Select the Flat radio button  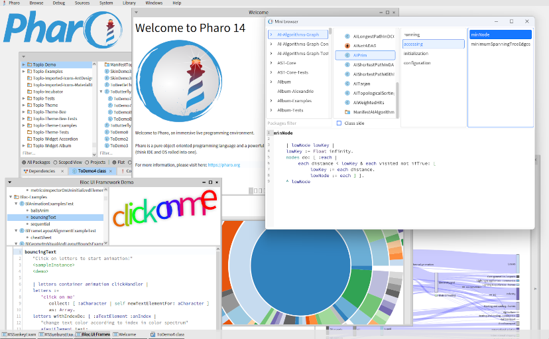(114, 163)
